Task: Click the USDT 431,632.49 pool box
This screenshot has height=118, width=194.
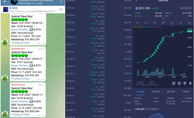Action: coord(152,83)
